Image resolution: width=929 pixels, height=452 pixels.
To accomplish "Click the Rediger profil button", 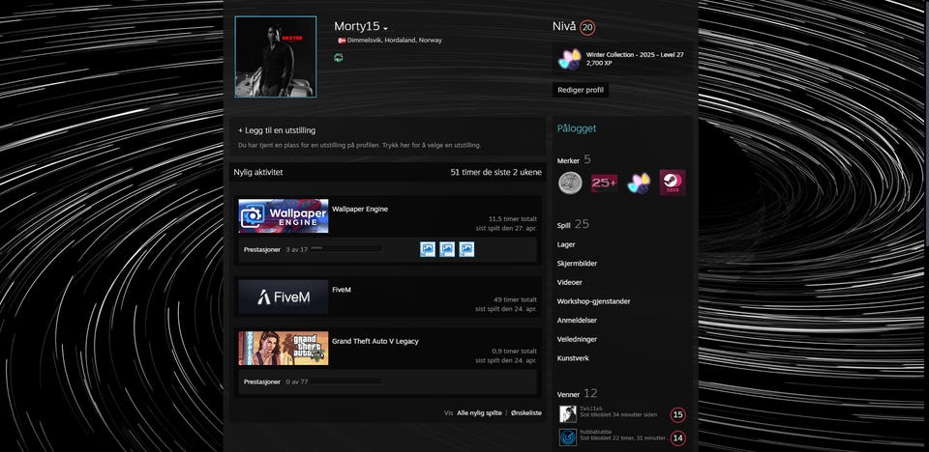I will pos(581,90).
